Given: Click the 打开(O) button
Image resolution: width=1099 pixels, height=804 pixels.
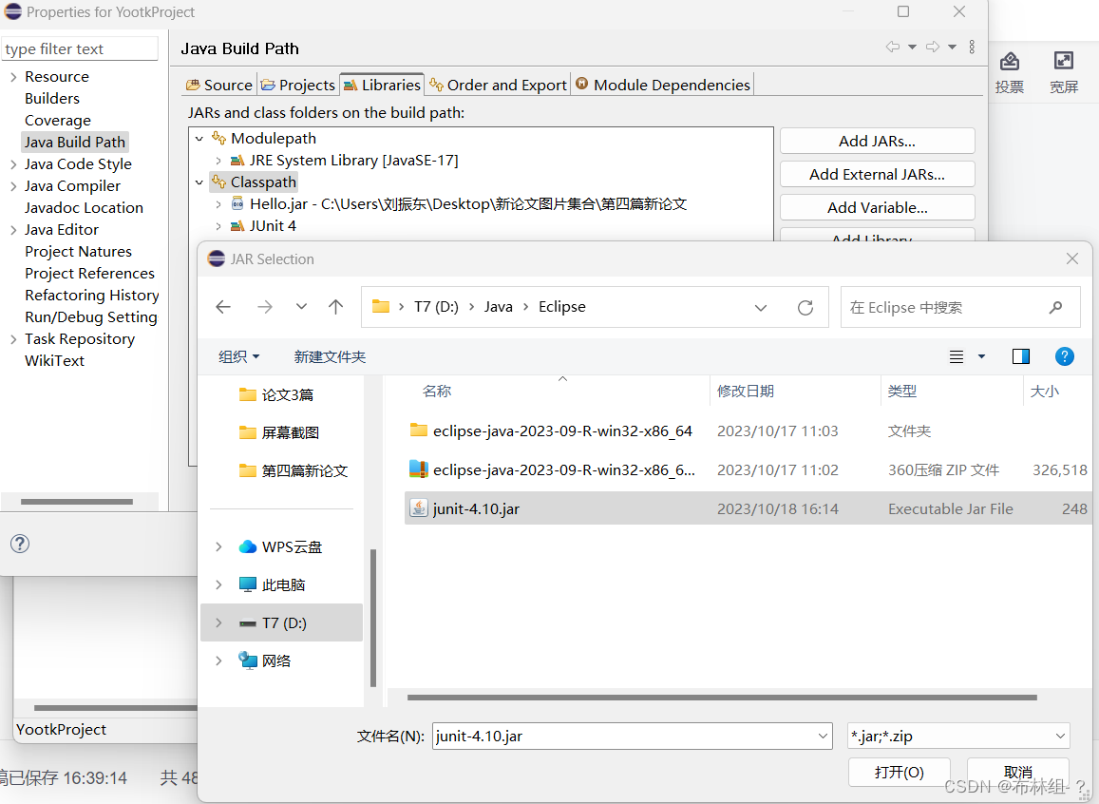Looking at the screenshot, I should pos(898,772).
